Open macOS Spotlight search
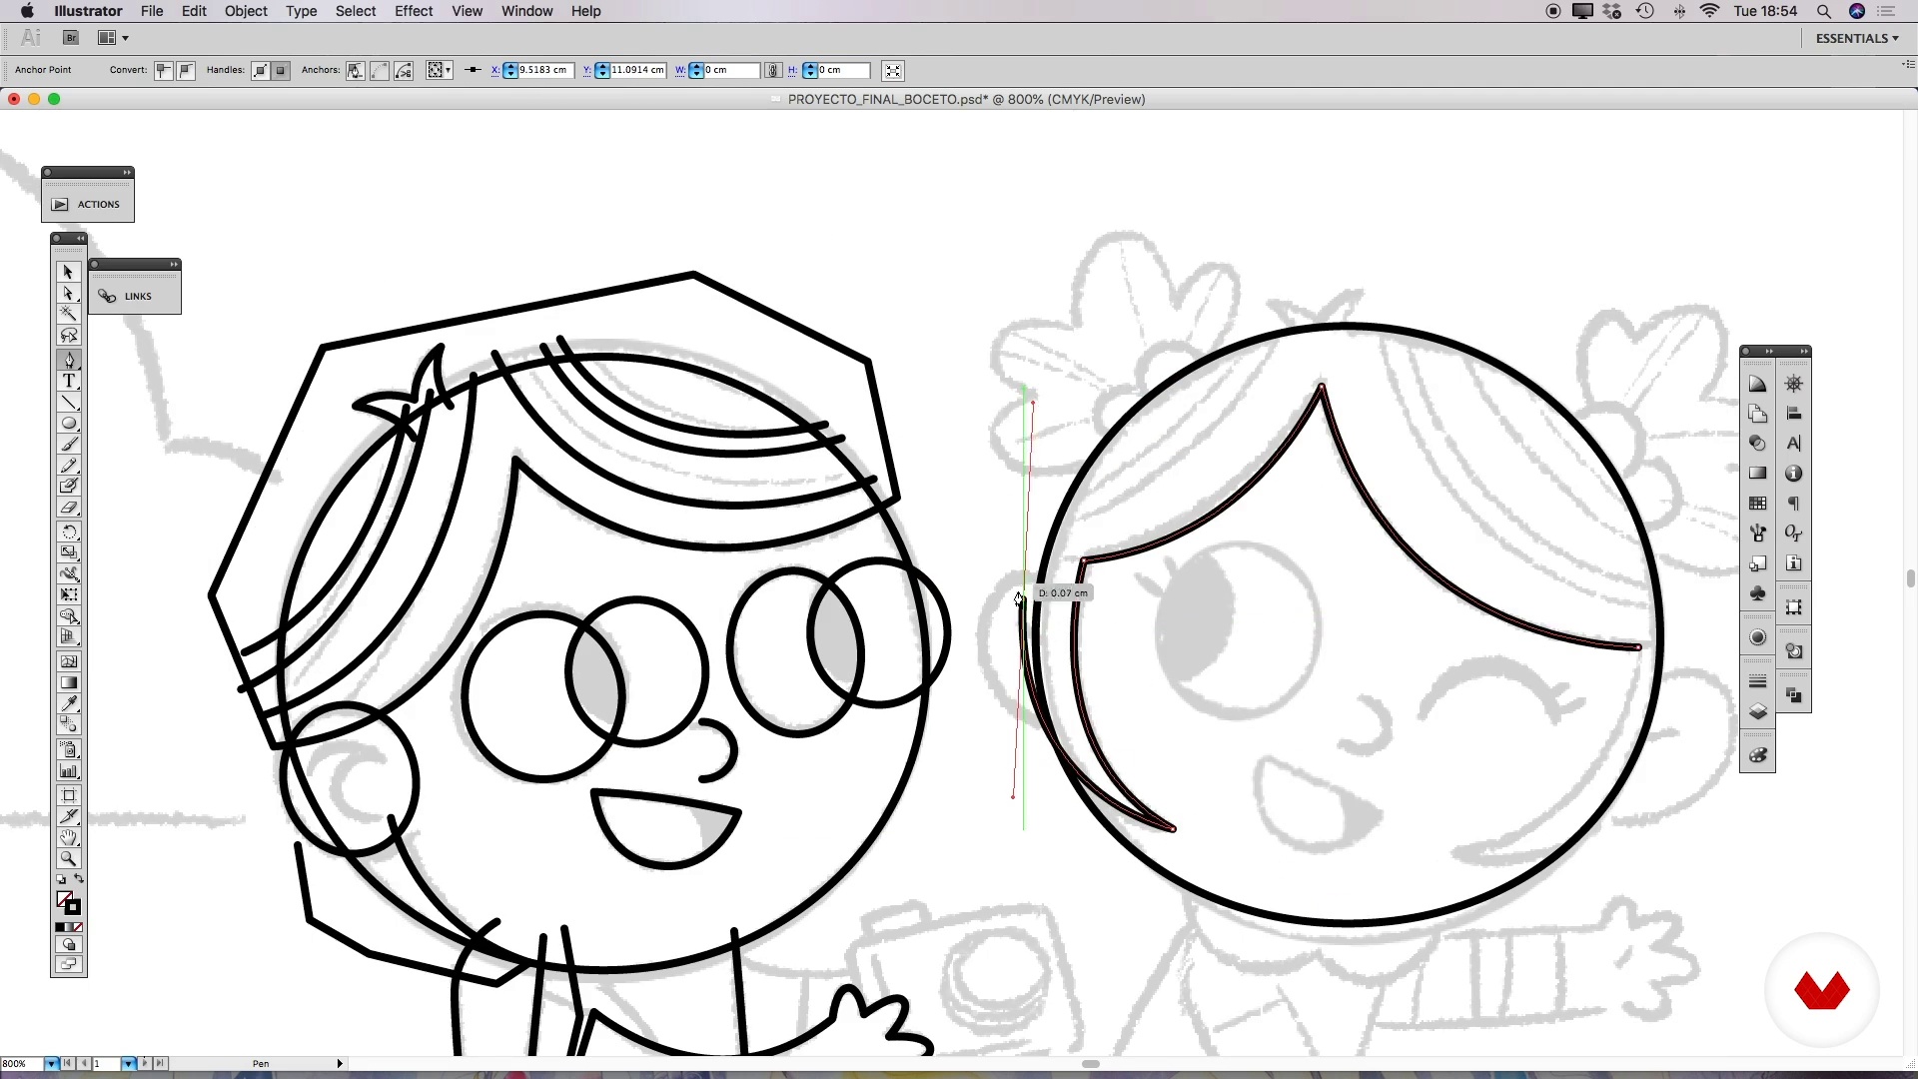This screenshot has width=1918, height=1079. pyautogui.click(x=1824, y=11)
